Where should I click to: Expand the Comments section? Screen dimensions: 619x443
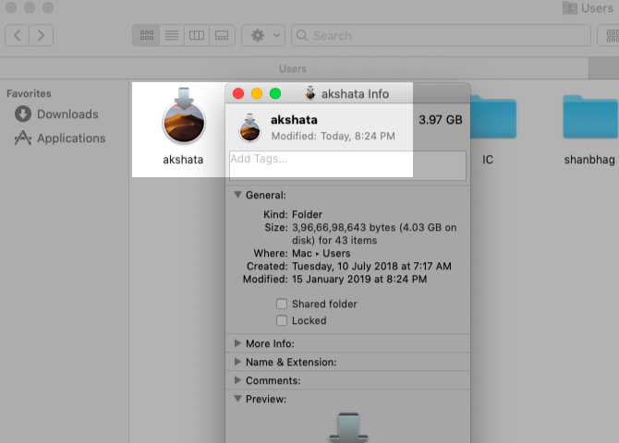coord(237,380)
